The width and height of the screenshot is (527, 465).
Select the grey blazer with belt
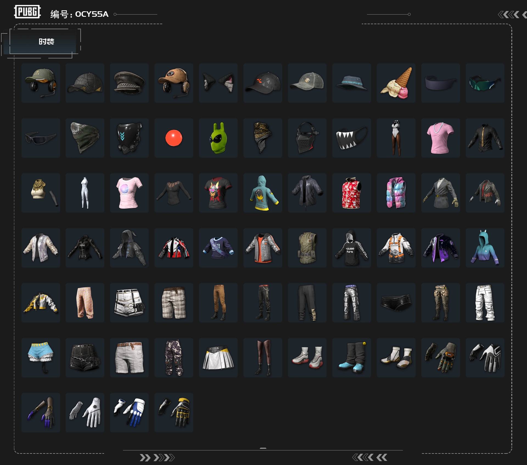click(441, 193)
